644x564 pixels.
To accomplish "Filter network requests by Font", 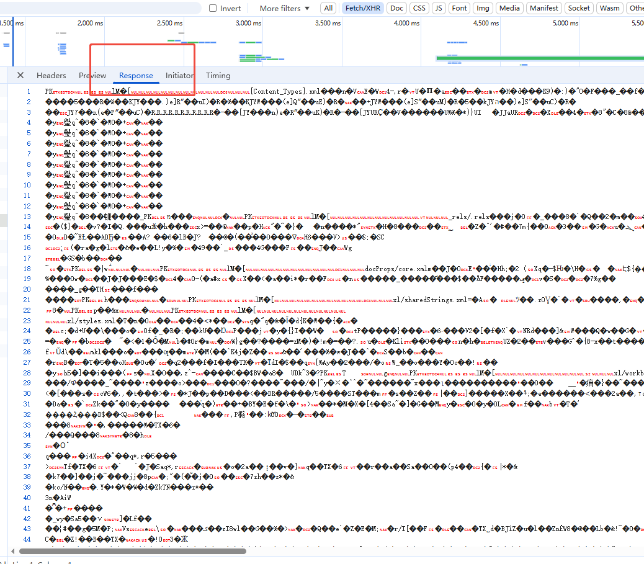I will [459, 8].
